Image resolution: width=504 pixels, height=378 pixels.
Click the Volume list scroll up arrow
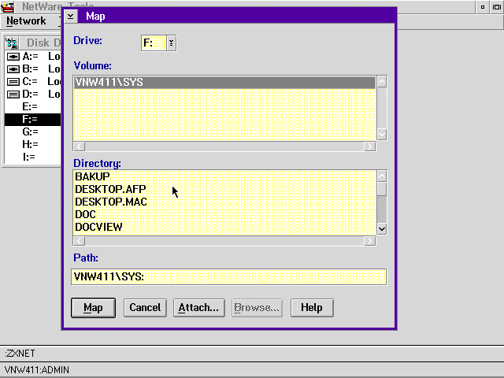click(381, 82)
